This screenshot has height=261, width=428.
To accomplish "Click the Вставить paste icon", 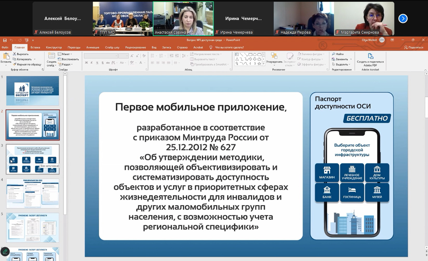I will pyautogui.click(x=6, y=56).
